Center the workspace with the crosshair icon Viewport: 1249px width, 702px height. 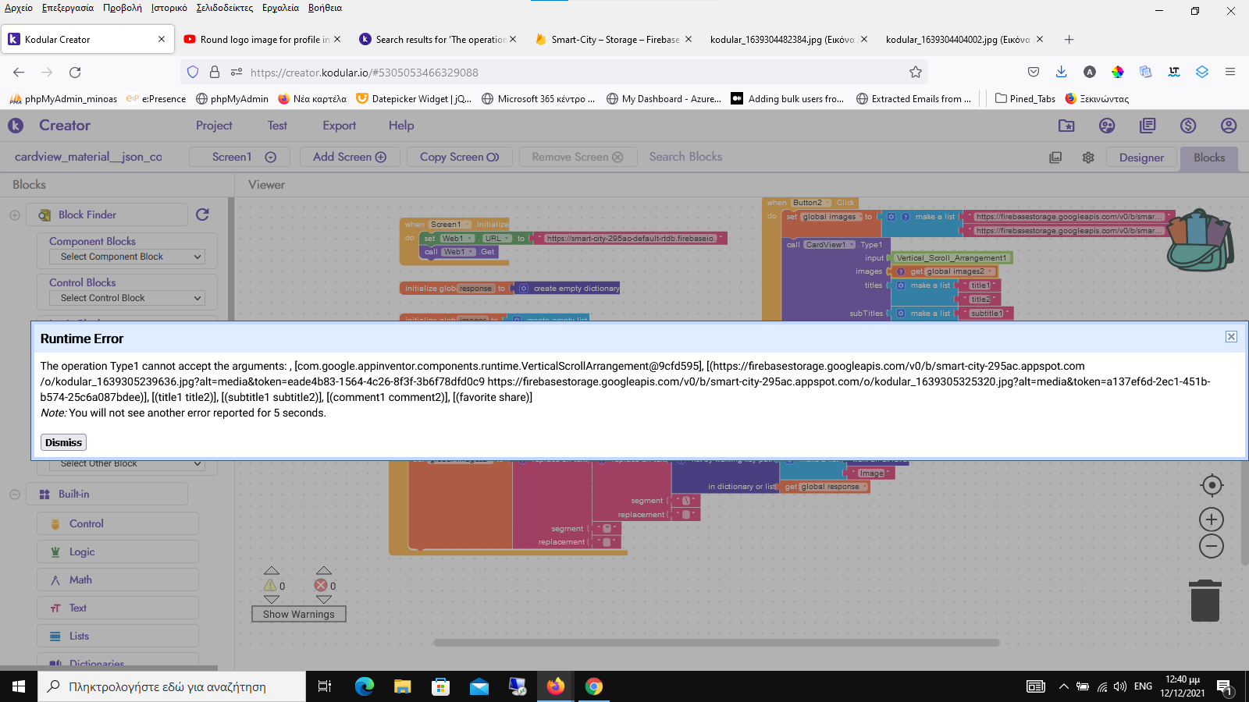1212,485
